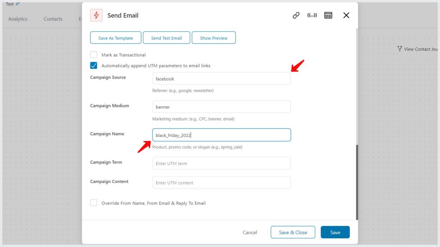Click the Campaign Name label

pyautogui.click(x=107, y=134)
